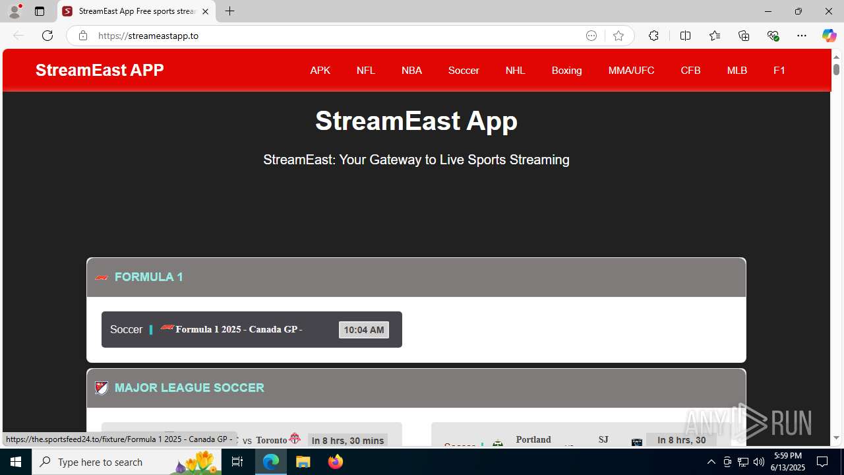Select the StreamEast App browser tab

[136, 11]
